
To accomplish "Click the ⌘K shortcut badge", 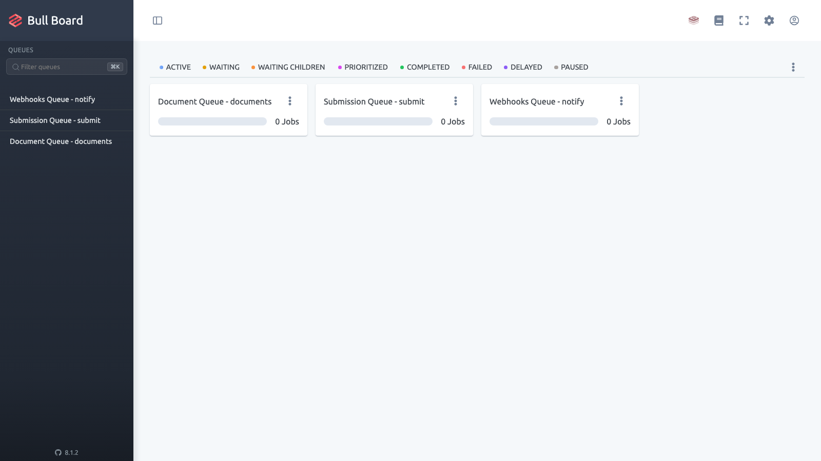I will tap(115, 67).
